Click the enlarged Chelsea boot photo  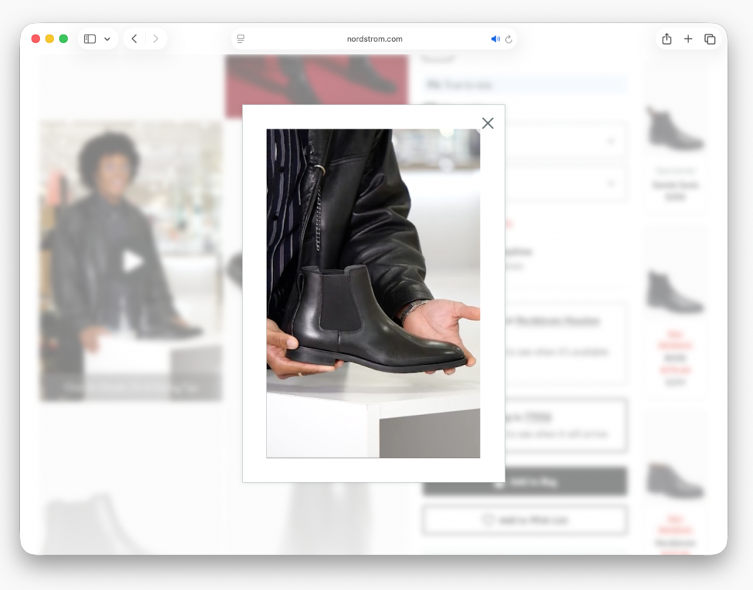373,293
